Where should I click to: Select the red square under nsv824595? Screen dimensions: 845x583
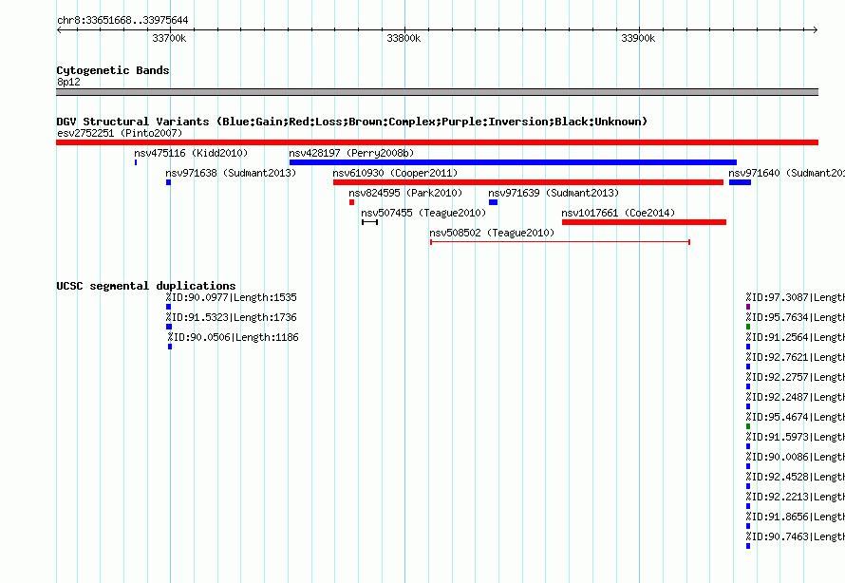click(352, 202)
